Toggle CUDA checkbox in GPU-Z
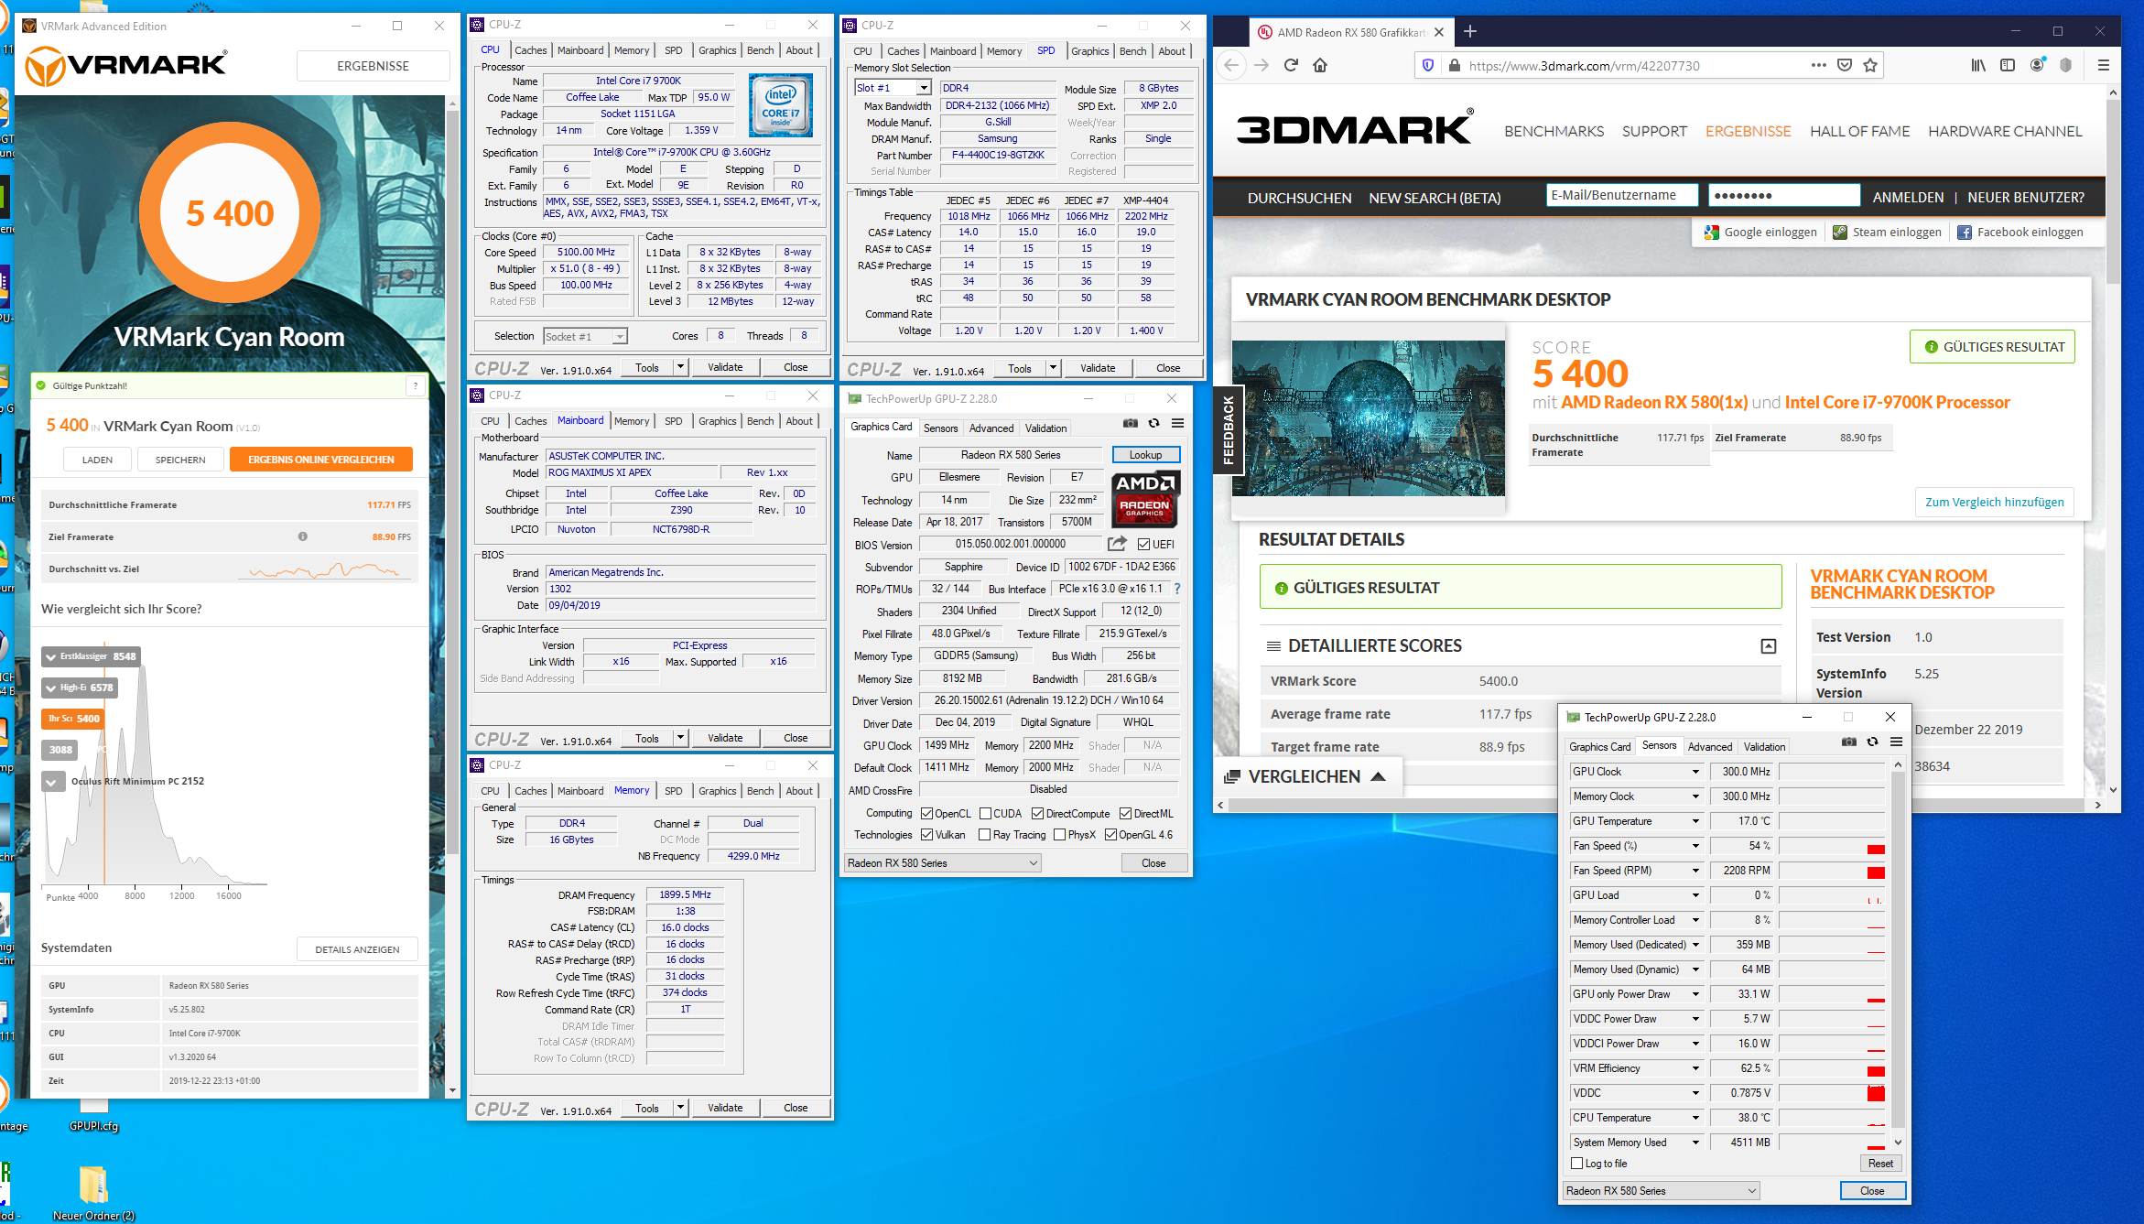Image resolution: width=2144 pixels, height=1224 pixels. tap(985, 813)
